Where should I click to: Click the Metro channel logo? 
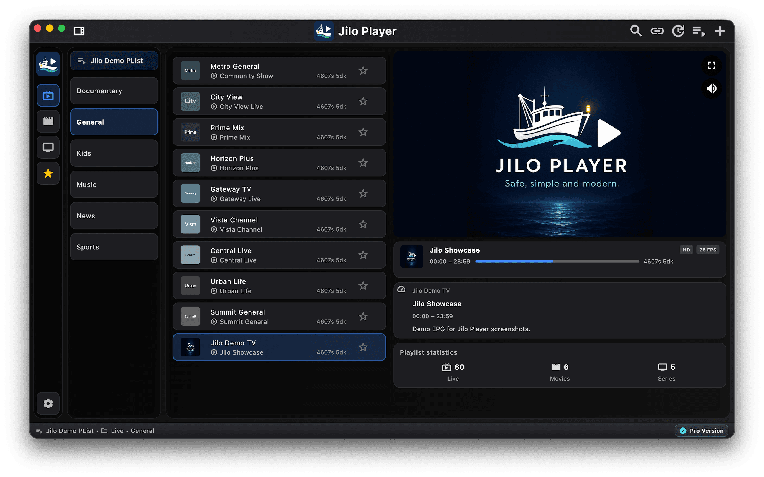[190, 71]
